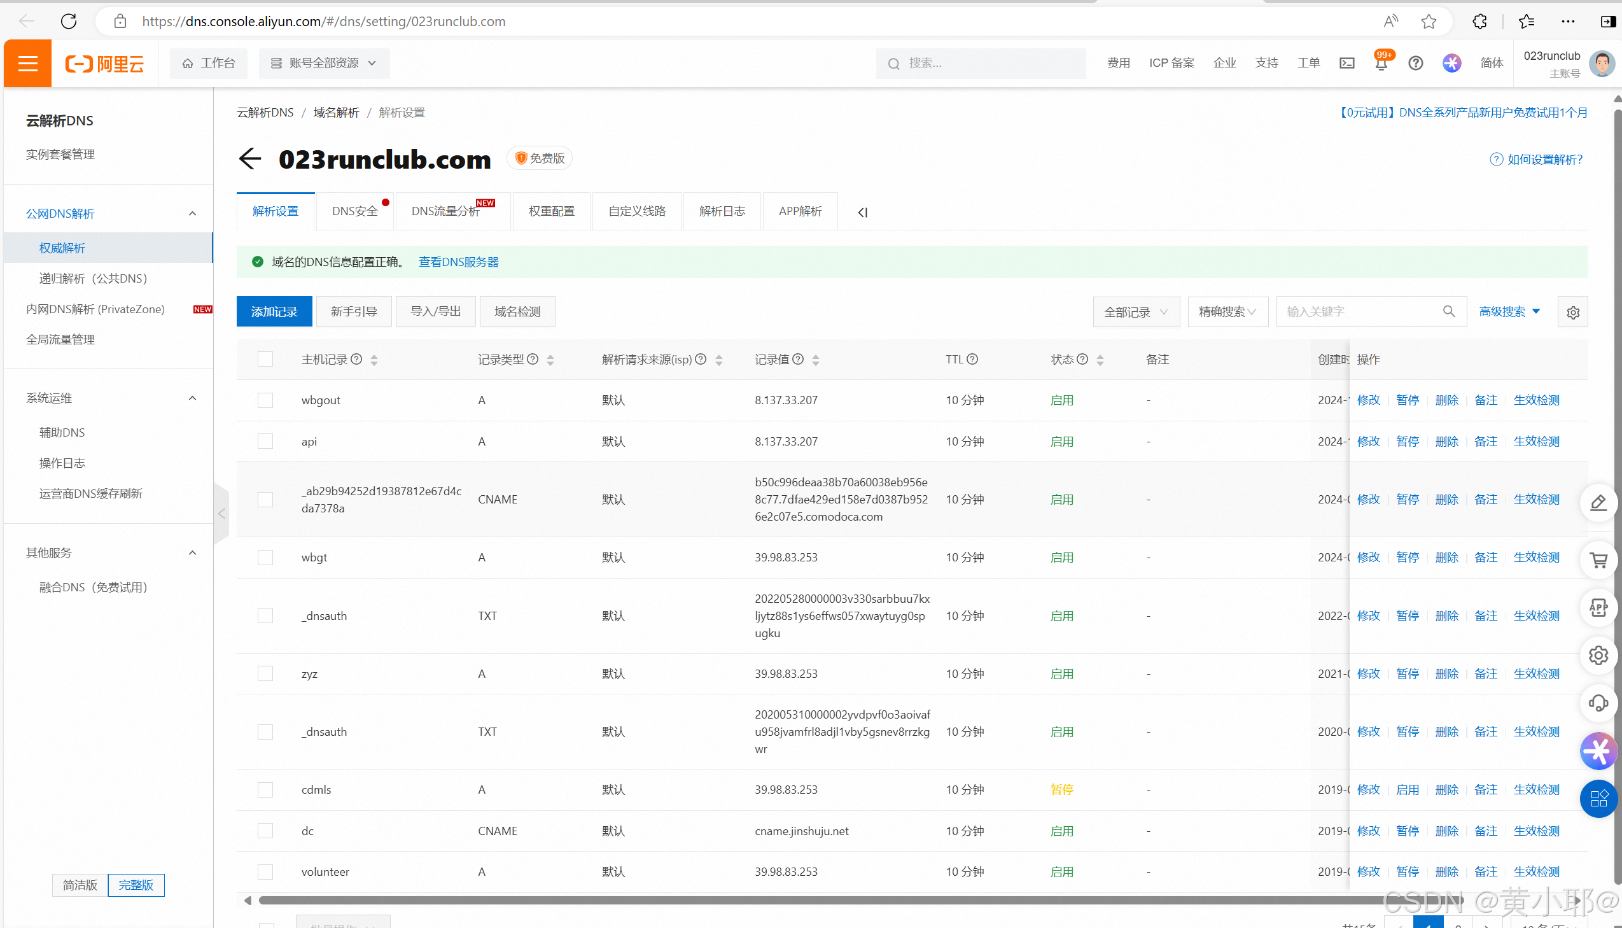
Task: Click back arrow beside 023runclub.com
Action: tap(249, 158)
